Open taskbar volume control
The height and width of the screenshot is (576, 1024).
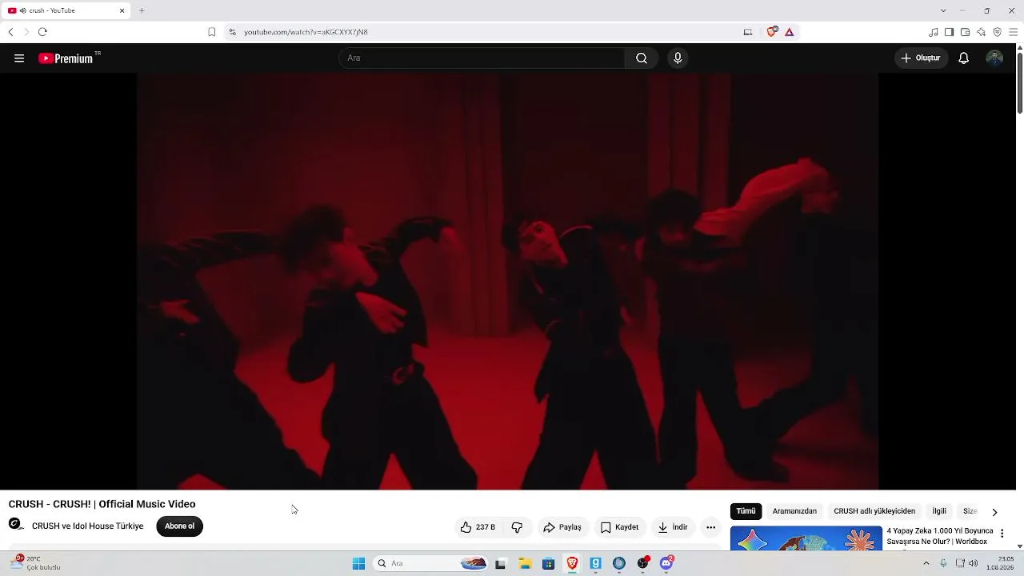coord(973,563)
